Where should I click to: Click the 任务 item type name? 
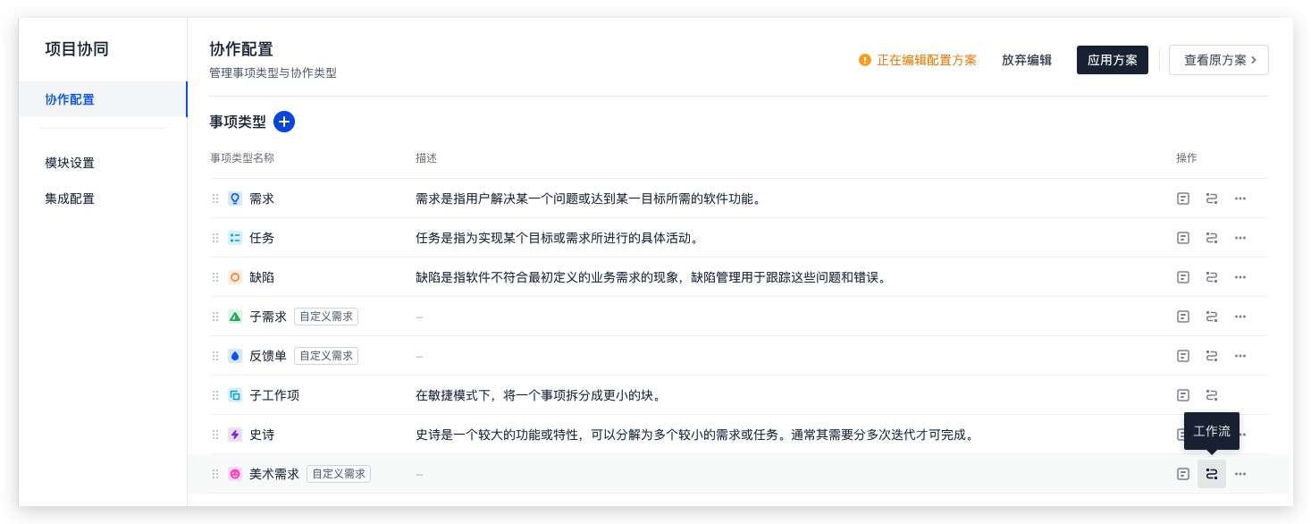(262, 238)
